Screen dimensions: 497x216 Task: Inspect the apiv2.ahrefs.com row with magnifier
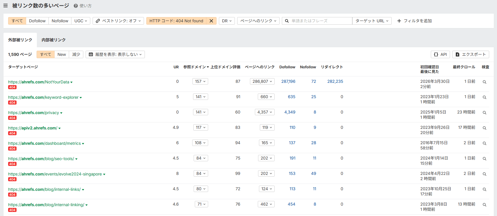(x=485, y=128)
